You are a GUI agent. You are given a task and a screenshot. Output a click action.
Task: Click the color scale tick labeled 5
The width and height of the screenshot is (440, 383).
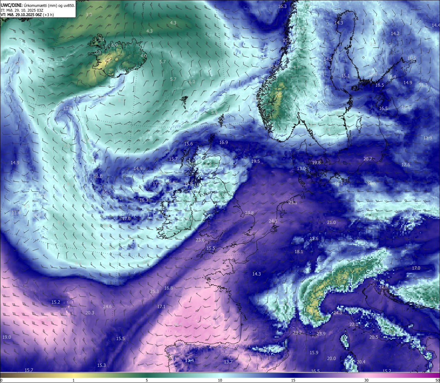click(147, 380)
